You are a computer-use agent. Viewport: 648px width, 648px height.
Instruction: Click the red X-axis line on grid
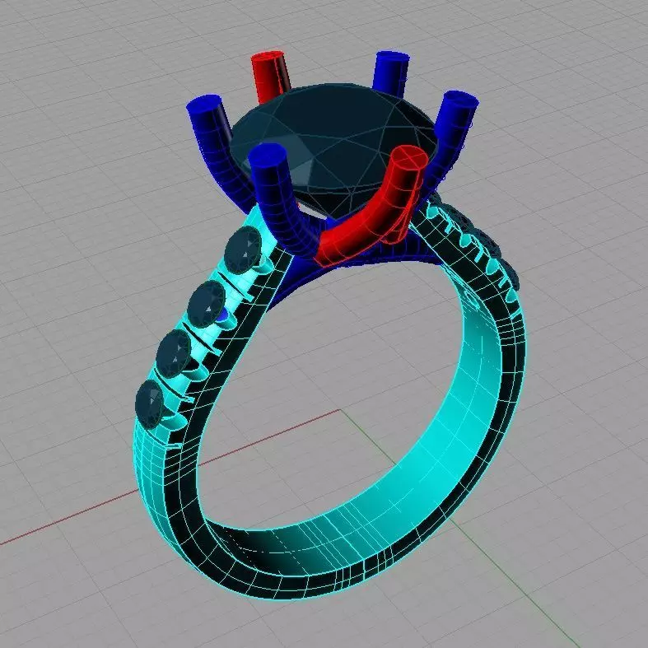[x=170, y=478]
